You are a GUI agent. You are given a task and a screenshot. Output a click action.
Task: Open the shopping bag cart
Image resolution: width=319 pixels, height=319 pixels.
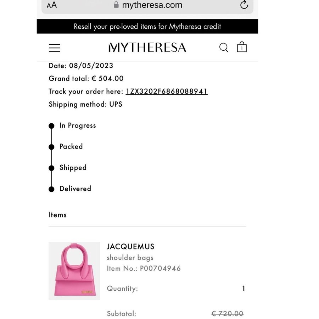pos(242,47)
